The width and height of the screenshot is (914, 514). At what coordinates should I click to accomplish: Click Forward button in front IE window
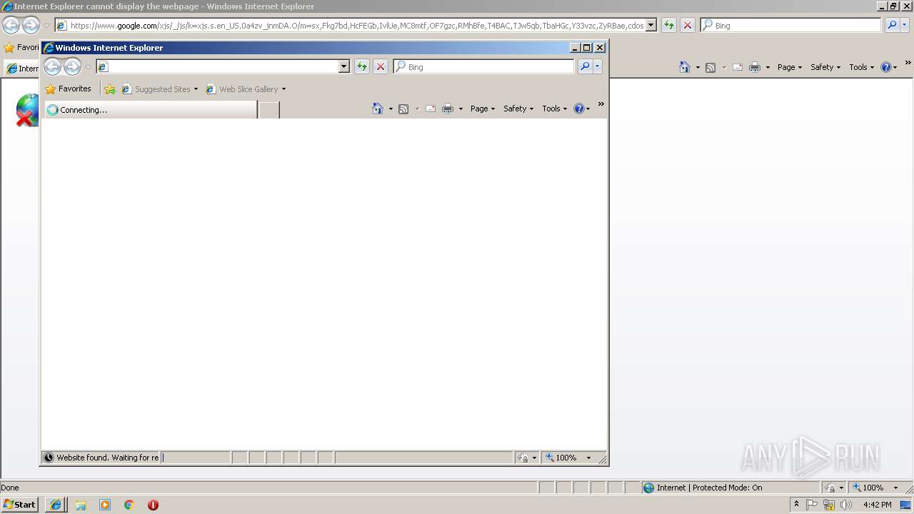pyautogui.click(x=72, y=67)
